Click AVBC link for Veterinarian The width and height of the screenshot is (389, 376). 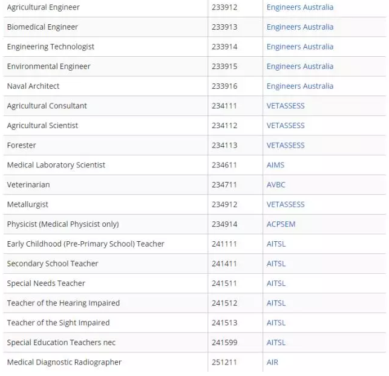(276, 185)
